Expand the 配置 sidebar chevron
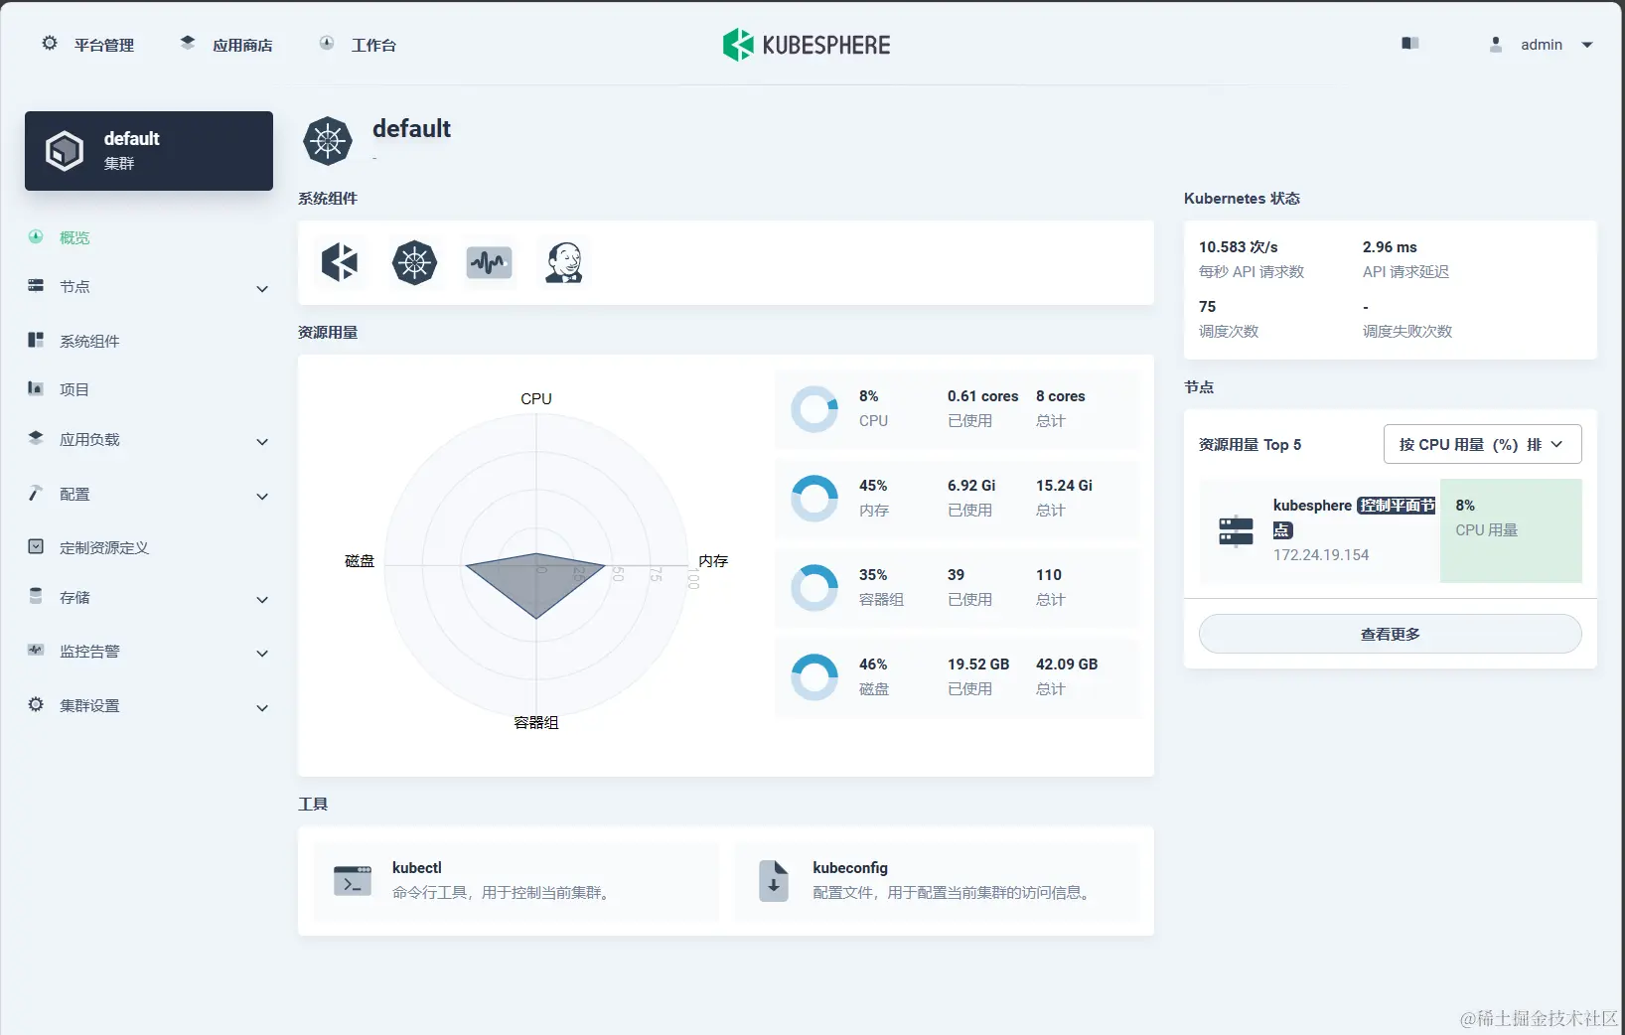This screenshot has height=1035, width=1625. pos(262,497)
